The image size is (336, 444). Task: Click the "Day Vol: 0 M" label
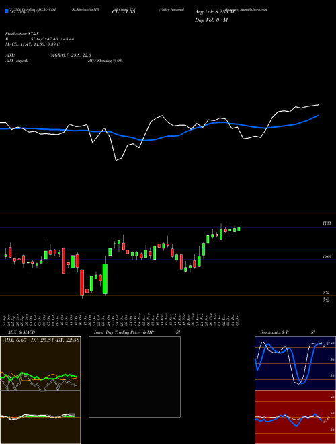[211, 20]
